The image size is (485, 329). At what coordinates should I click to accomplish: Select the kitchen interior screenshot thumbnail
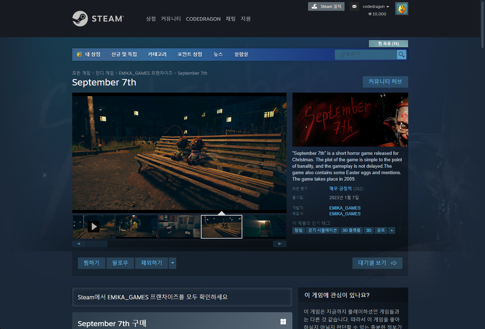179,226
